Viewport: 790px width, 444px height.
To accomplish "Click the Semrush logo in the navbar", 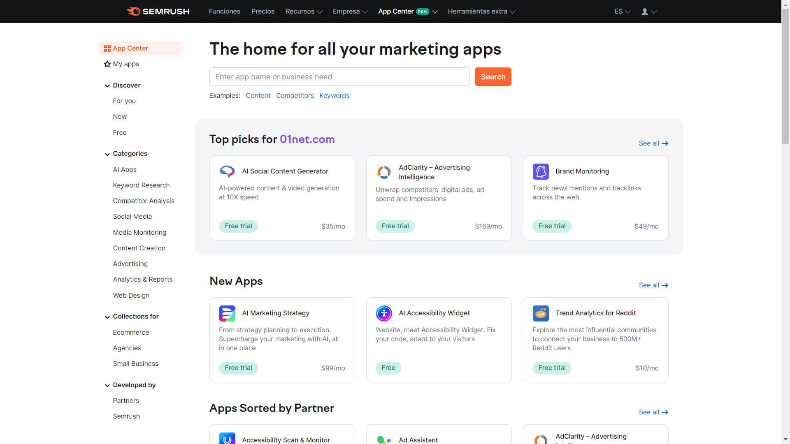I will 157,12.
